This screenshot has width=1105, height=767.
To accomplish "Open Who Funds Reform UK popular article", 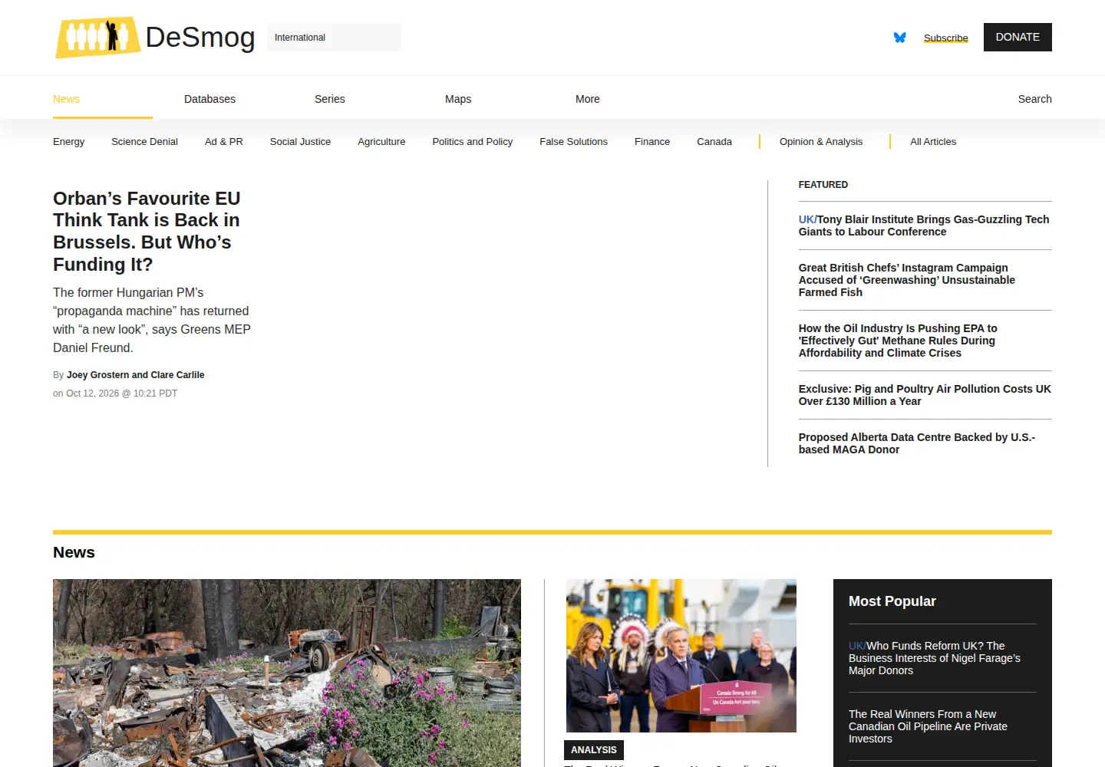I will (x=935, y=658).
